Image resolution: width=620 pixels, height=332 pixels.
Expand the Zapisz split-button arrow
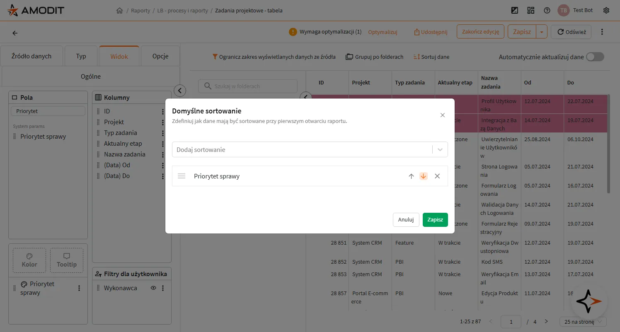[x=542, y=32]
